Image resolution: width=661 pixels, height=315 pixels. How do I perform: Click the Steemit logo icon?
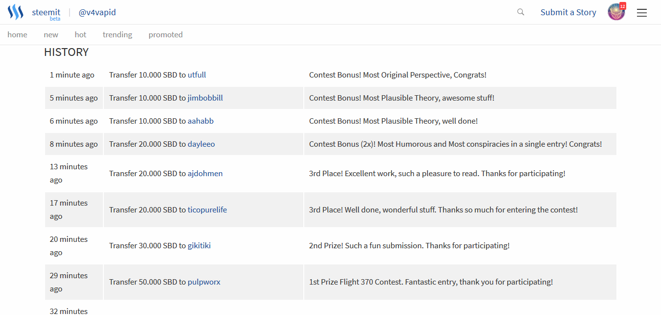pos(16,12)
